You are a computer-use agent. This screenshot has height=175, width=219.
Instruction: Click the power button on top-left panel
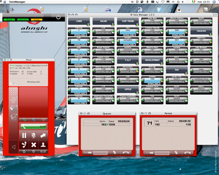pos(58,17)
